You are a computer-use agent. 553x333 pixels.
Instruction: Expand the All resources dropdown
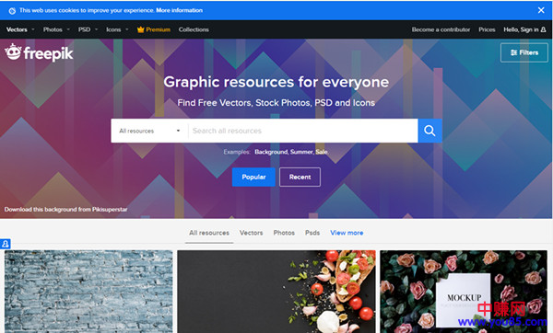click(149, 131)
